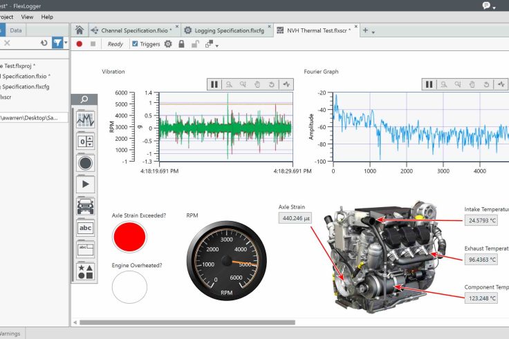Click the project path field

tap(34, 117)
